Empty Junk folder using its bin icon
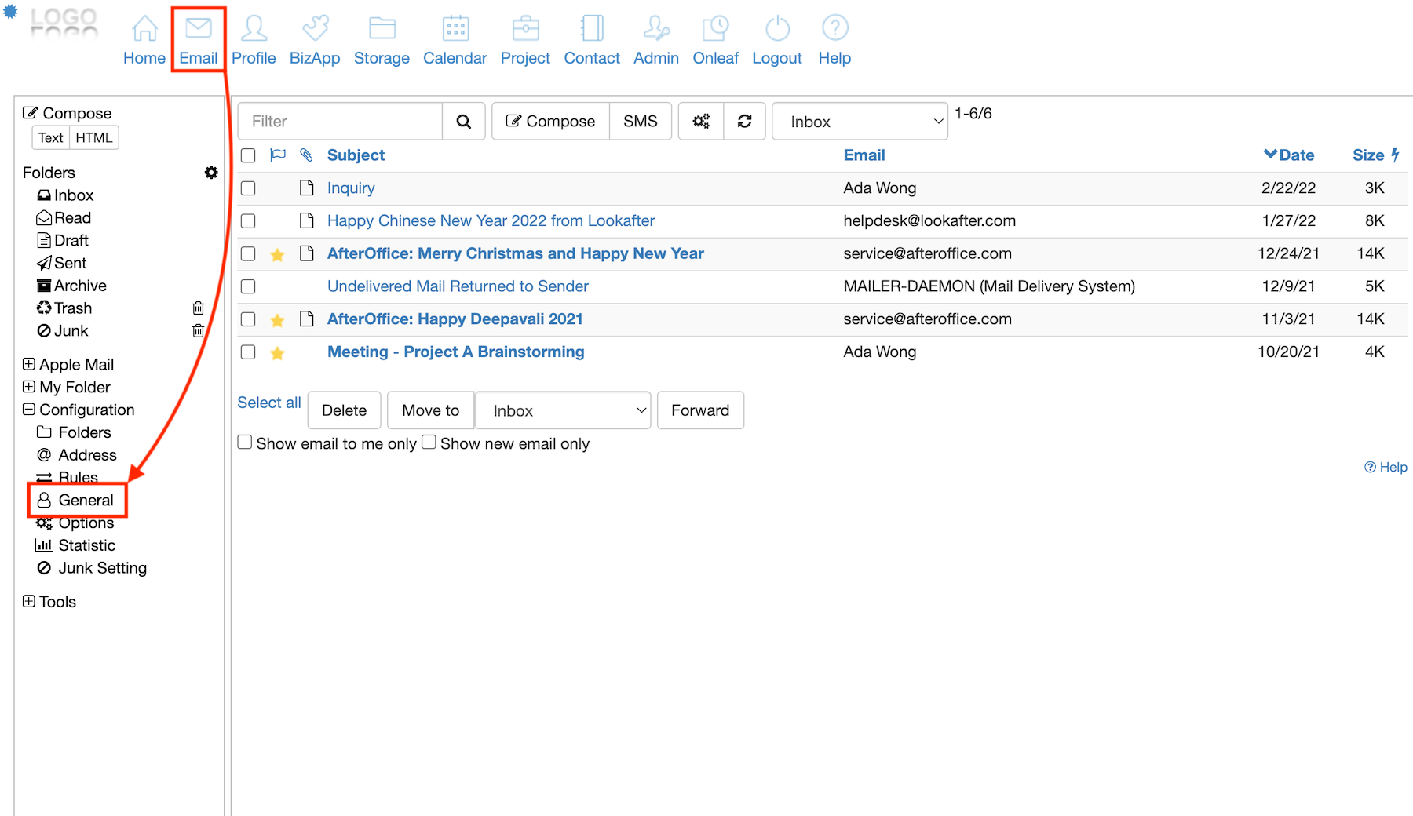 (198, 331)
